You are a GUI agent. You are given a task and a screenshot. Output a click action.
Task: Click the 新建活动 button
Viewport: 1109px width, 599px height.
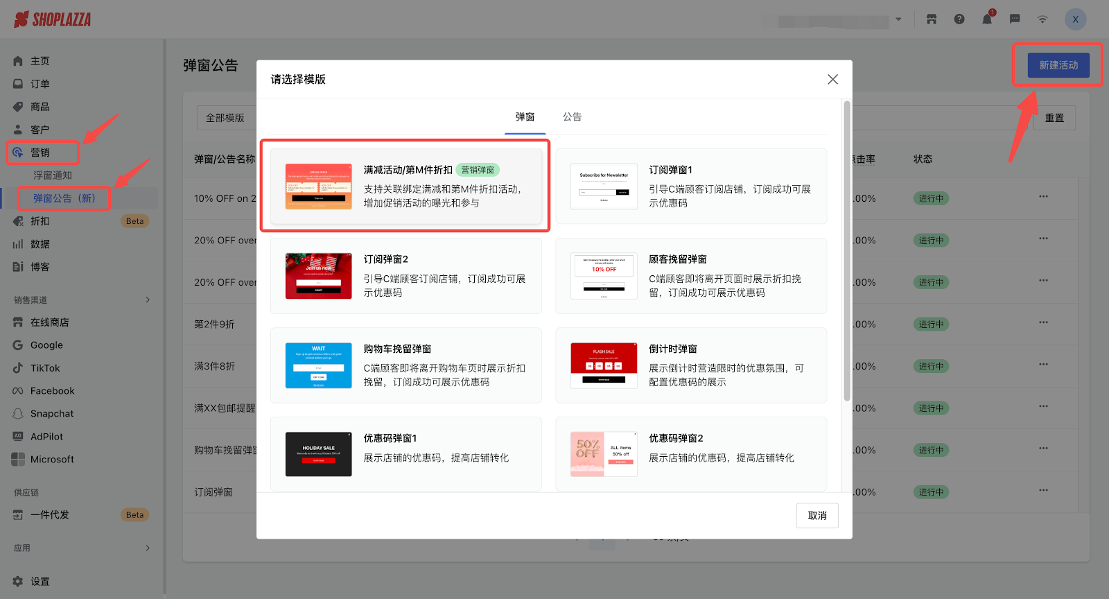point(1058,65)
